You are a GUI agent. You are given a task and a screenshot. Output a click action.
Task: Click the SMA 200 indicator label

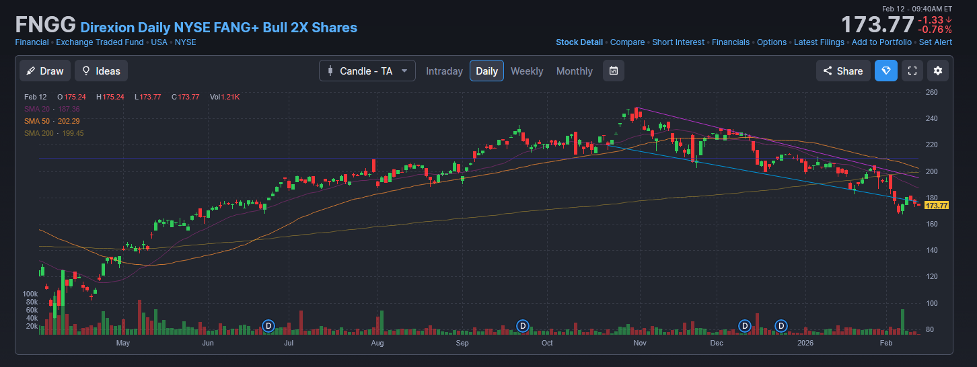[x=54, y=133]
